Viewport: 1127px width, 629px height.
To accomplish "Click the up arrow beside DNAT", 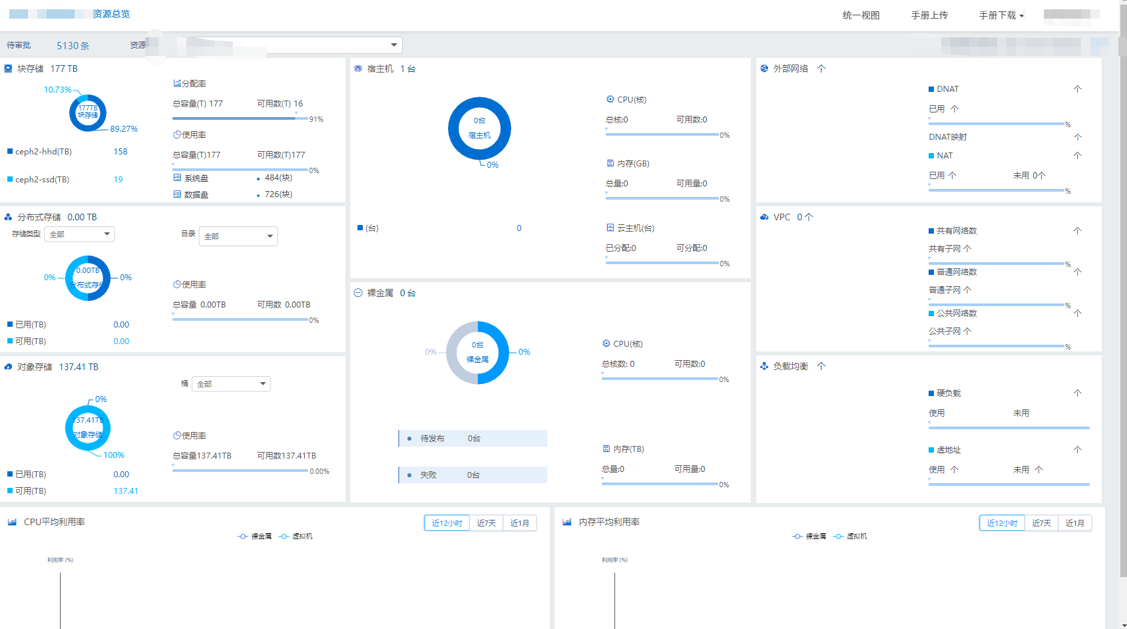I will 1078,89.
